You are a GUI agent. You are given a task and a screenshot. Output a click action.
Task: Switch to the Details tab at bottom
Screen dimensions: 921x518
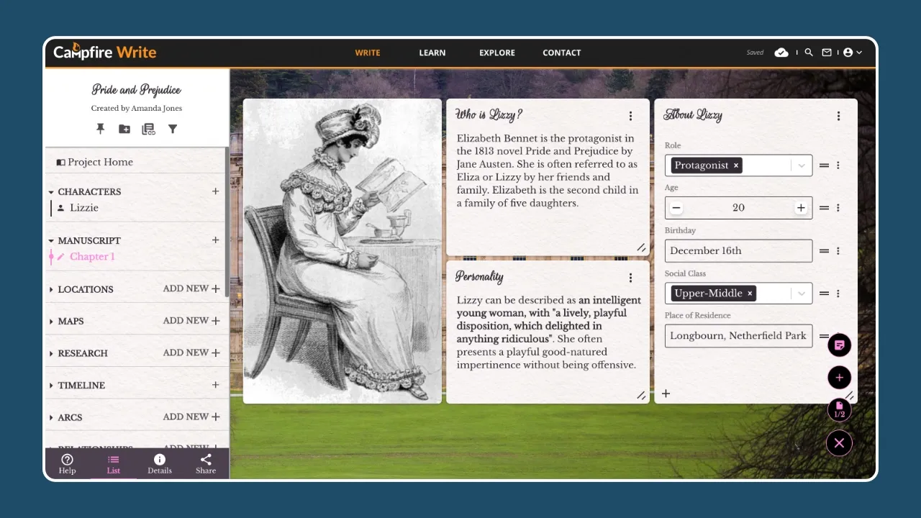(x=160, y=464)
